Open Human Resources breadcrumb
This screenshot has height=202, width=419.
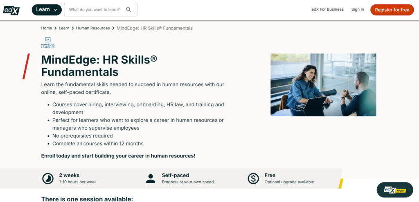tap(93, 28)
